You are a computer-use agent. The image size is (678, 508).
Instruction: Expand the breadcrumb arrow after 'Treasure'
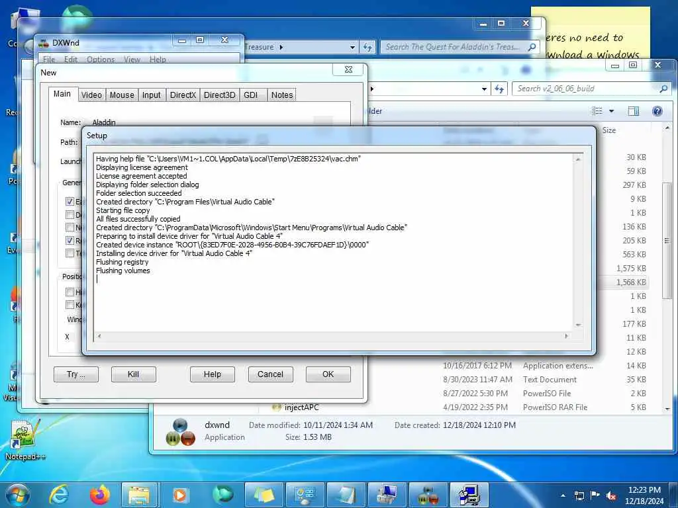coord(281,47)
